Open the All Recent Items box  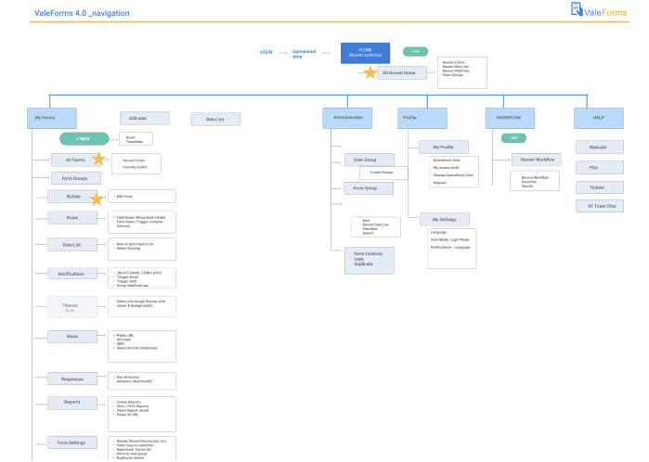pos(401,72)
